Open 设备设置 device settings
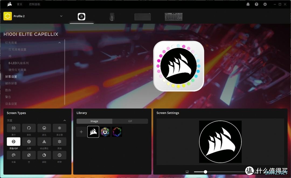Image resolution: width=291 pixels, height=178 pixels. pos(11,104)
